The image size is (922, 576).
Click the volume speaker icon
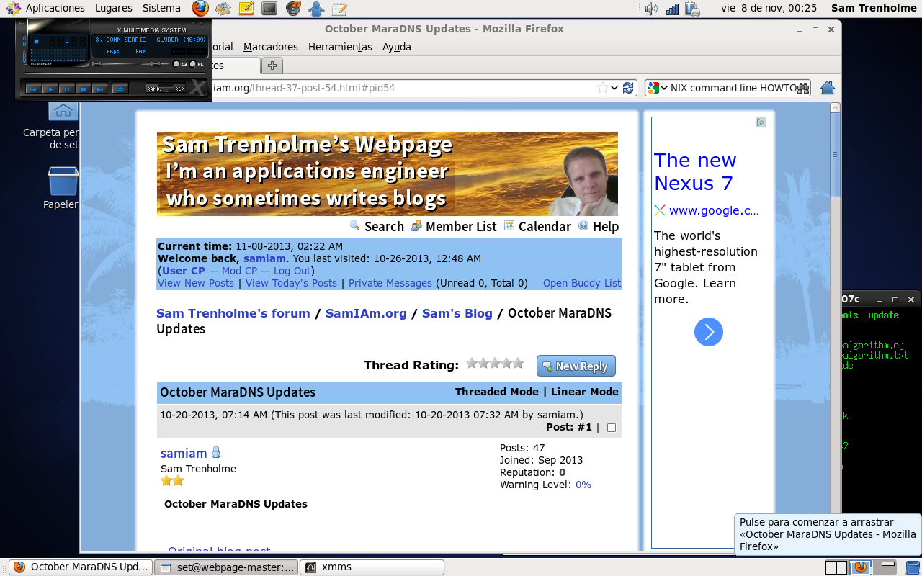[x=651, y=8]
